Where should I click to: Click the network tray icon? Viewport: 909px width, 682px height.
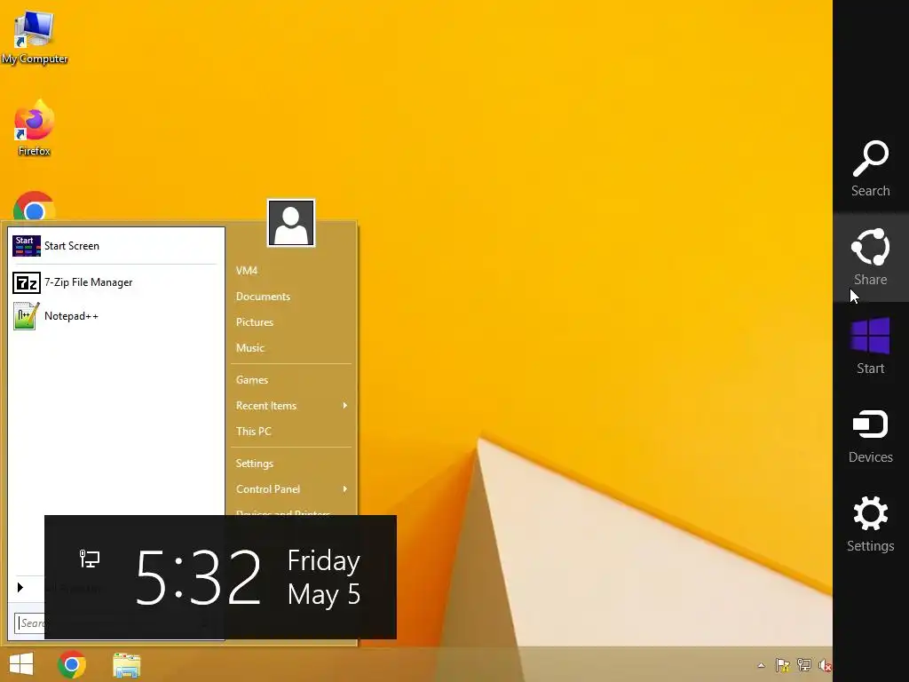point(804,665)
